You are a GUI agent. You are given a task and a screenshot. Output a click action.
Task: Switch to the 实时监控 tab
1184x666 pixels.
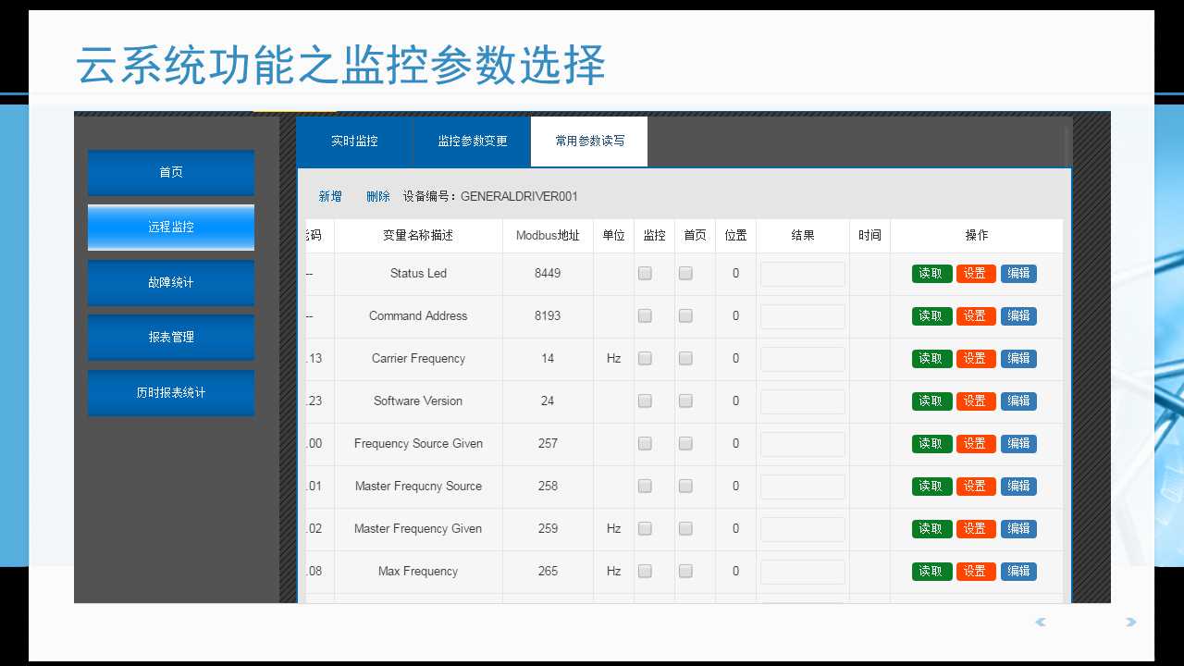[354, 142]
